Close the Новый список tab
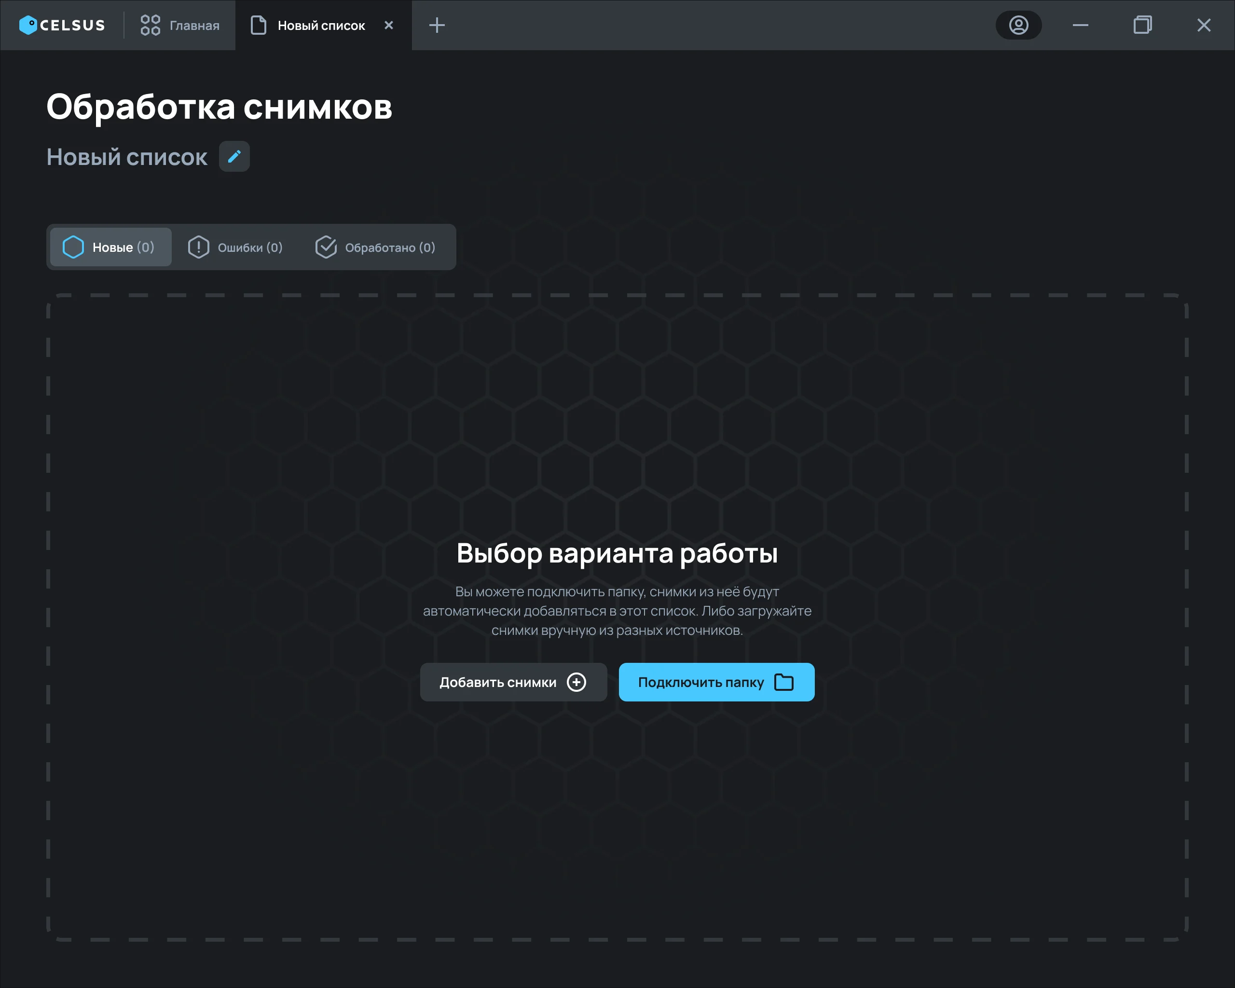Viewport: 1235px width, 988px height. (389, 25)
